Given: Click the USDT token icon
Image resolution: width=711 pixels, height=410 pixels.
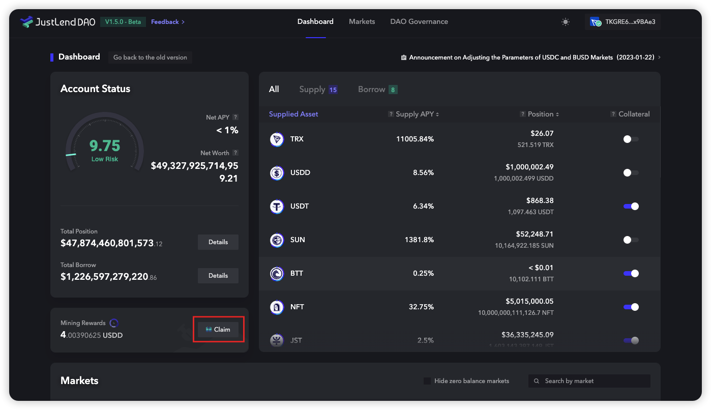Looking at the screenshot, I should coord(277,206).
